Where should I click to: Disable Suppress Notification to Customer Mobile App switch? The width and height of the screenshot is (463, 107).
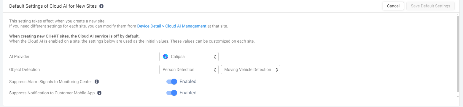click(x=172, y=93)
